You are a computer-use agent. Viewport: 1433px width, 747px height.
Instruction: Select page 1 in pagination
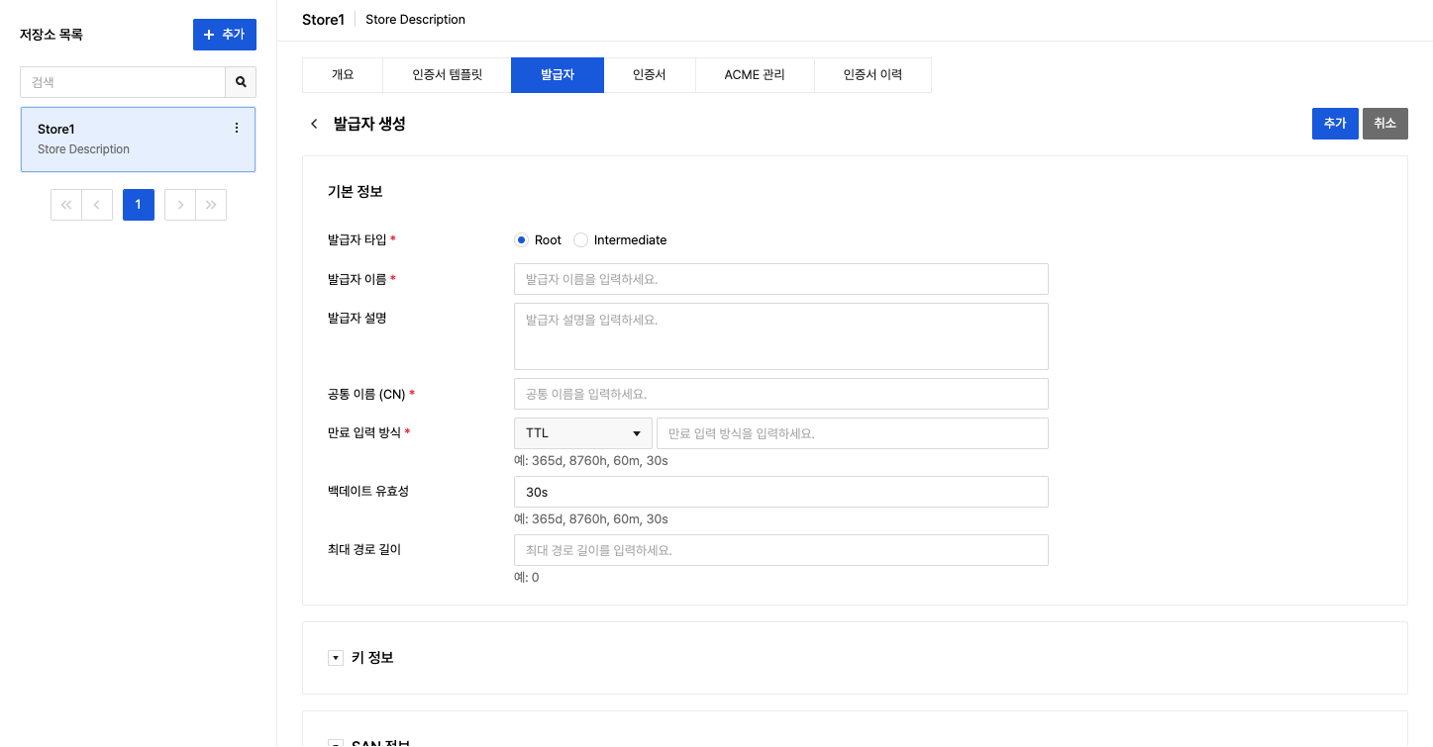tap(138, 205)
